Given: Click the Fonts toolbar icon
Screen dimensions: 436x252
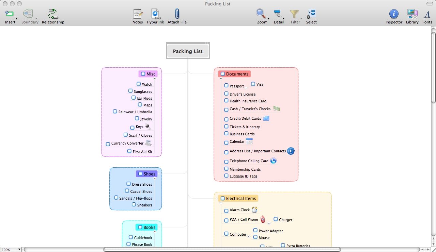Looking at the screenshot, I should 427,14.
